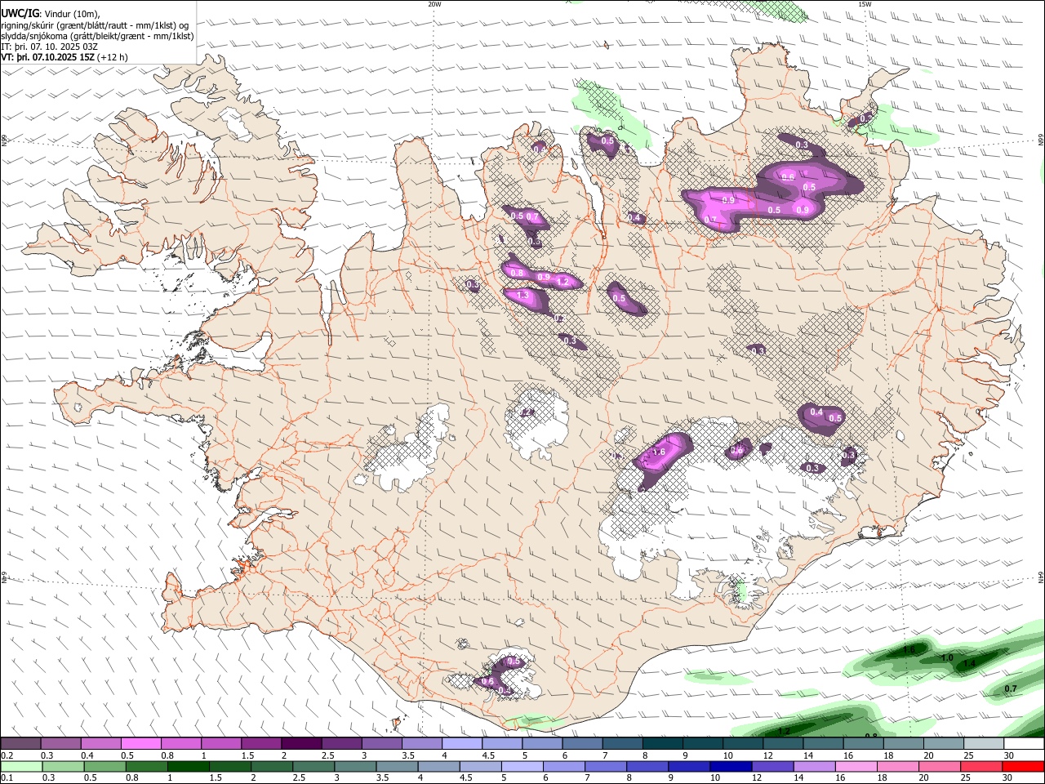Click the '1.3' snowfall value on the map
Viewport: 1045px width, 784px height.
click(x=522, y=296)
